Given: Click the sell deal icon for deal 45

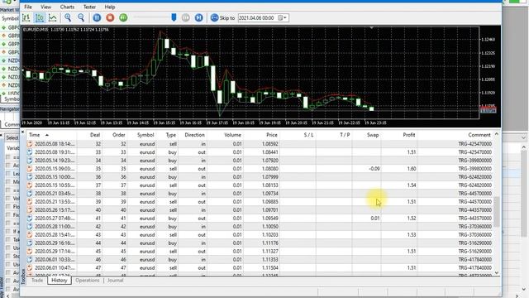Looking at the screenshot, I should [x=30, y=252].
